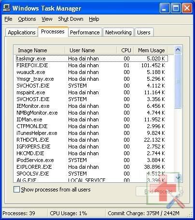195x220 pixels.
Task: Open the File menu
Action: click(8, 19)
